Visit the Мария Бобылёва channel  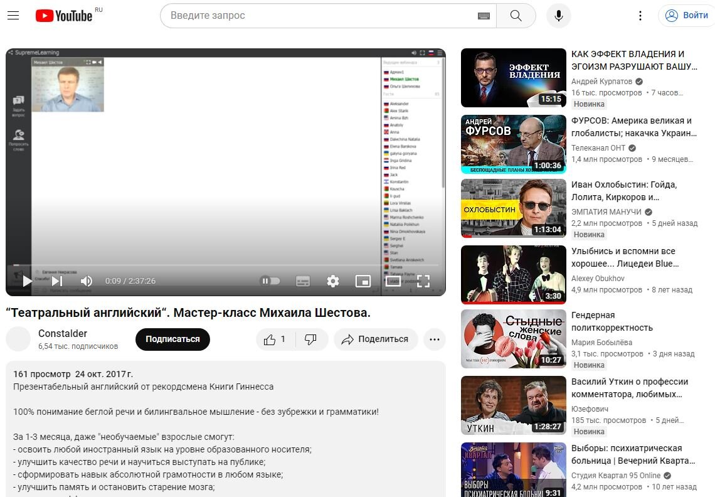(602, 342)
